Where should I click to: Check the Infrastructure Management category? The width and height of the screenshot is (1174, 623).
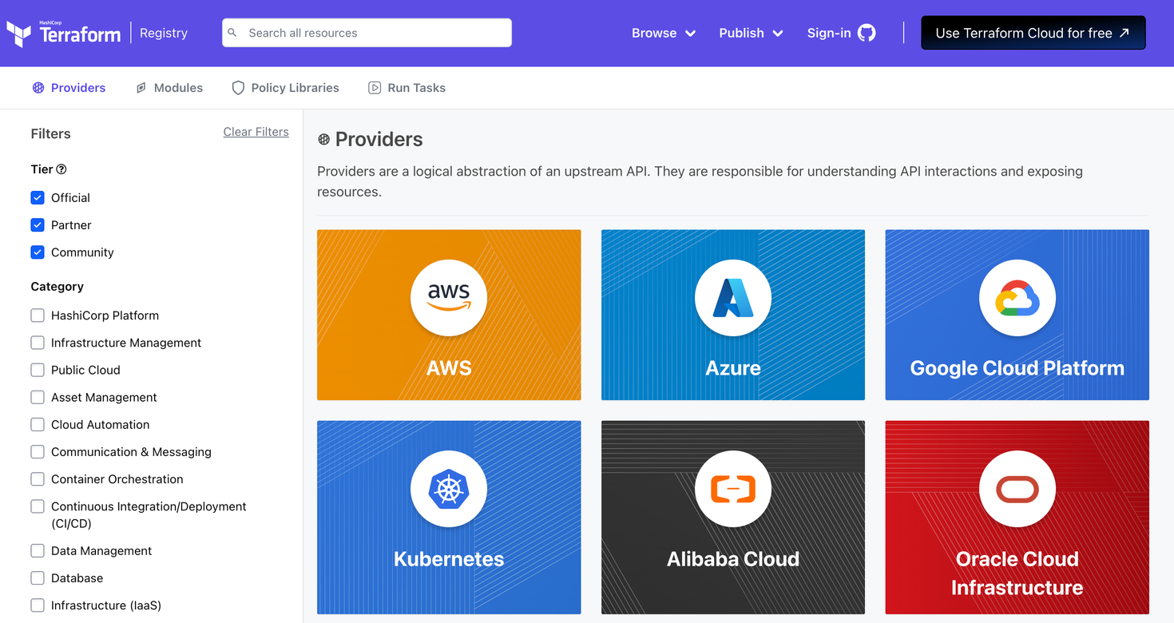coord(38,343)
